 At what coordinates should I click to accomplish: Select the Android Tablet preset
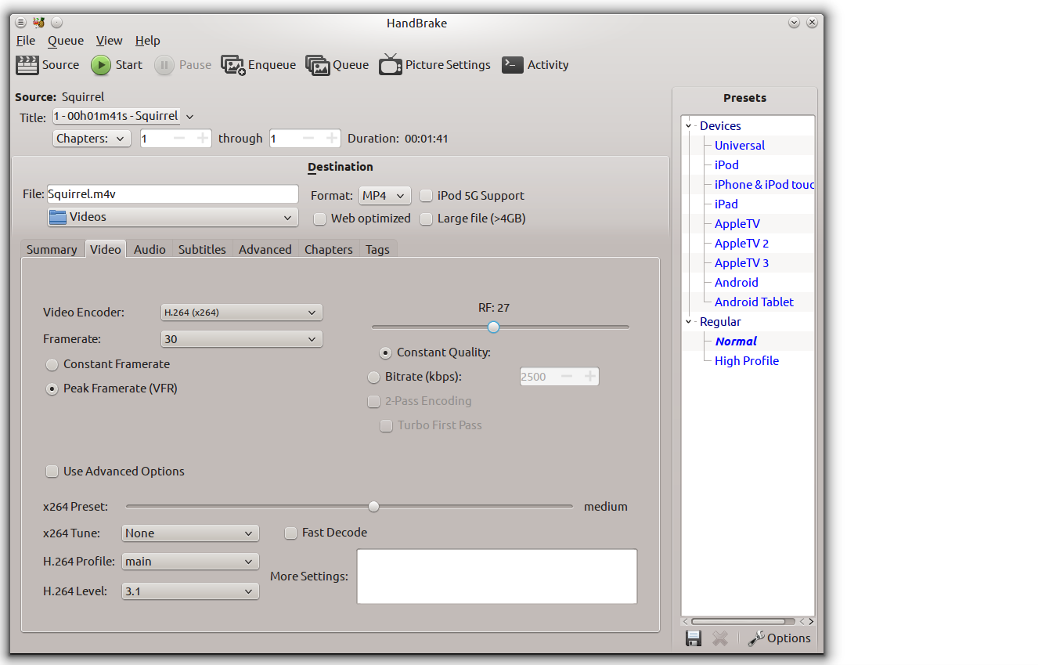pyautogui.click(x=754, y=302)
